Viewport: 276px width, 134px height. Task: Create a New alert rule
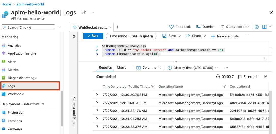click(x=225, y=36)
